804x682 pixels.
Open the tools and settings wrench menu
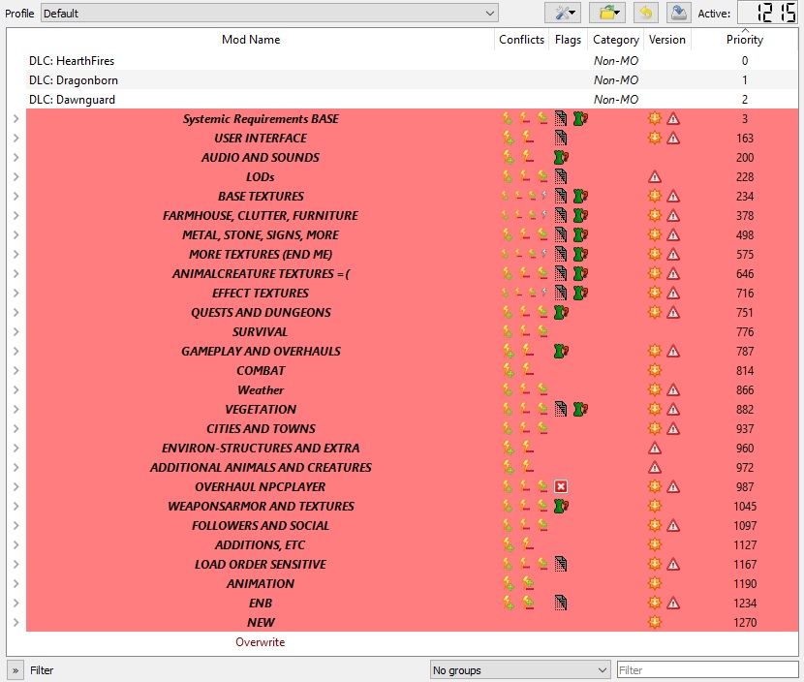tap(563, 13)
